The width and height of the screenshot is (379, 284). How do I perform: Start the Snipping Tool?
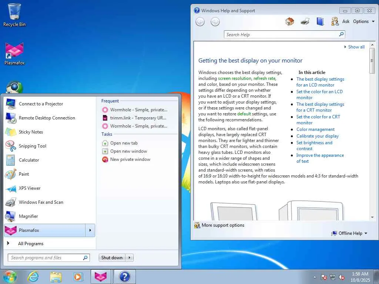coord(50,146)
